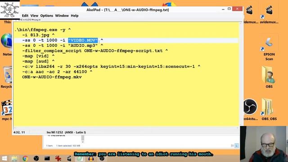The image size is (288, 162).
Task: Click the "keyint=15:min-keyint=15:scenecut=-1" text
Action: pyautogui.click(x=148, y=67)
